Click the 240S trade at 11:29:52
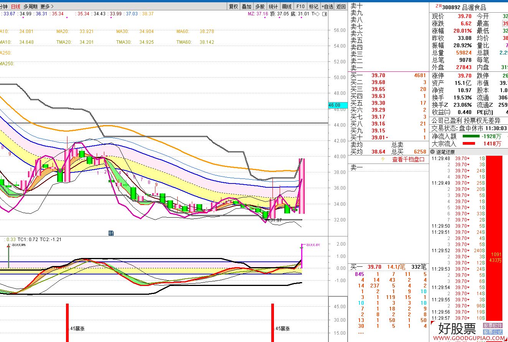This screenshot has height=342, width=508. click(x=480, y=251)
